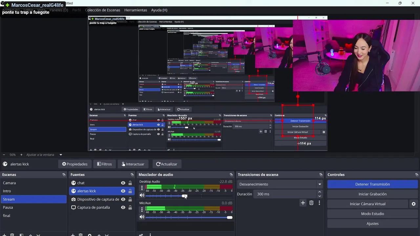Hide the Dispositivo de captura source

tap(123, 199)
